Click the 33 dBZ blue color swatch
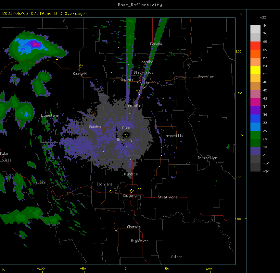Image resolution: width=280 pixels, height=273 pixels. 255,119
